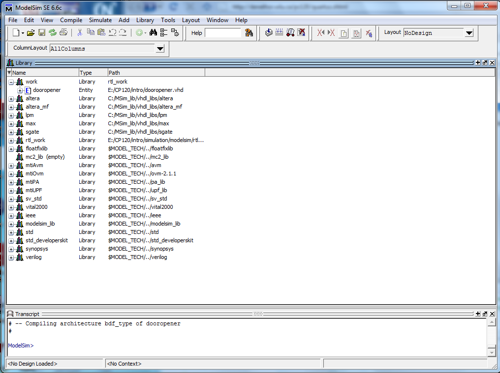The height and width of the screenshot is (373, 500).
Task: Click the Print toolbar icon
Action: tap(63, 32)
